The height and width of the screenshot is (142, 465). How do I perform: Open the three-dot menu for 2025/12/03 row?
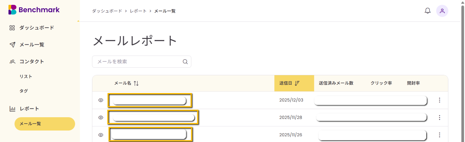coord(440,100)
